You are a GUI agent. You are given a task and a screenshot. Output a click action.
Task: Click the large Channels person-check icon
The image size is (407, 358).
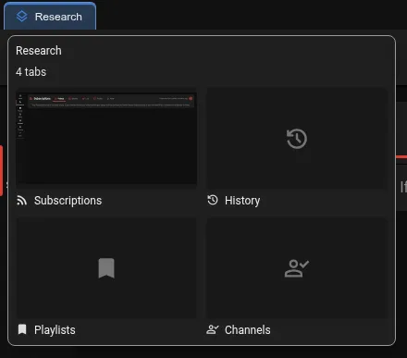pos(297,268)
